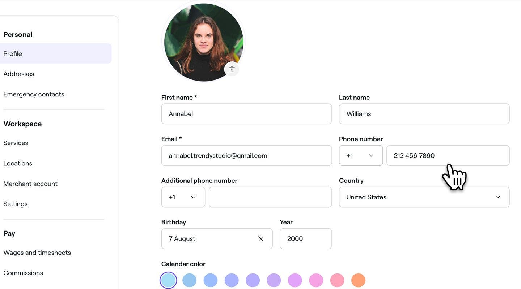Go to Emergency contacts section
The height and width of the screenshot is (289, 521).
click(34, 94)
